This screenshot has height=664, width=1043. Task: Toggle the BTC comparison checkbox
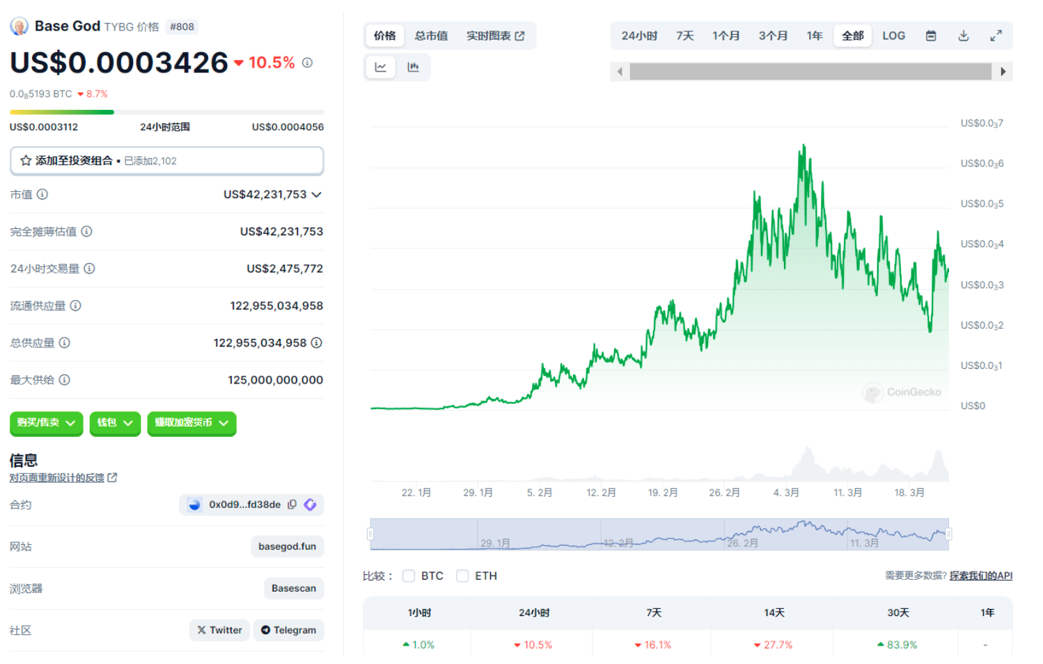click(x=409, y=576)
